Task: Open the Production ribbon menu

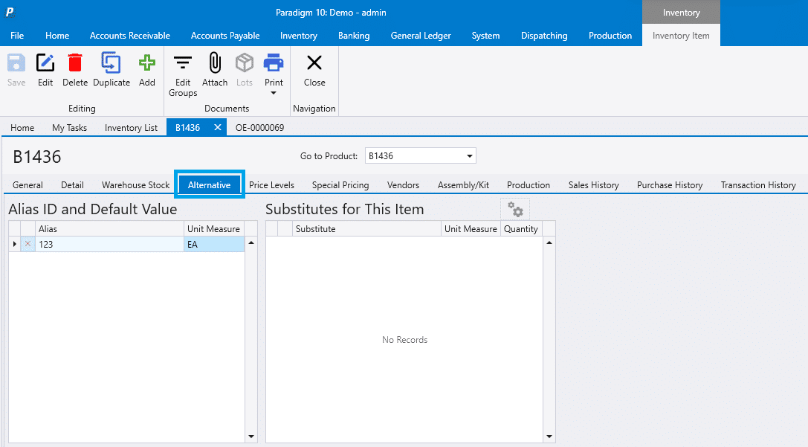Action: click(610, 36)
